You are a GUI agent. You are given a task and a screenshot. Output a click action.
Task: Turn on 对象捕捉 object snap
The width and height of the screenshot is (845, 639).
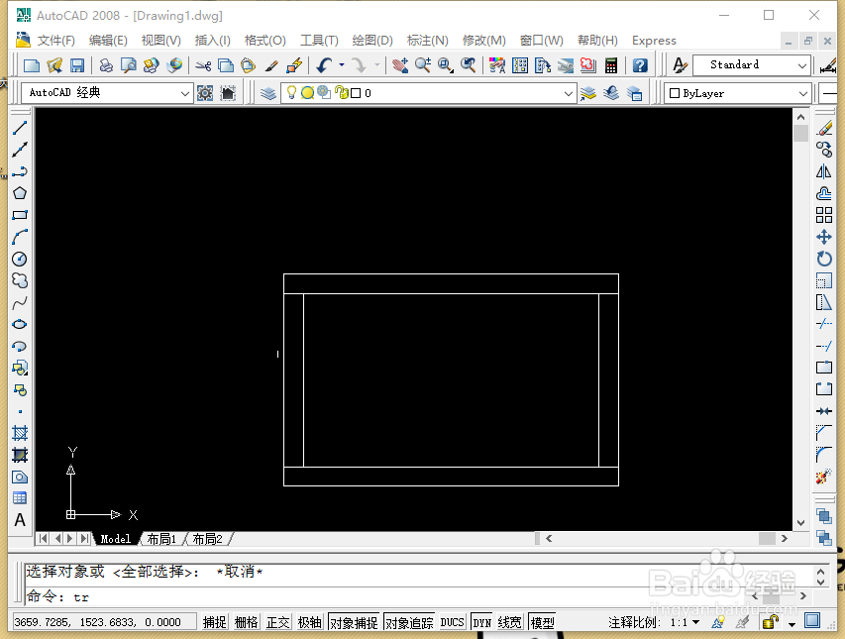[353, 621]
